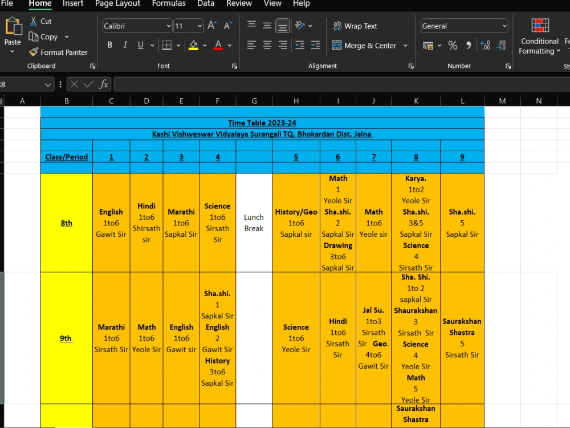Align text right
Image resolution: width=570 pixels, height=428 pixels.
pos(283,45)
